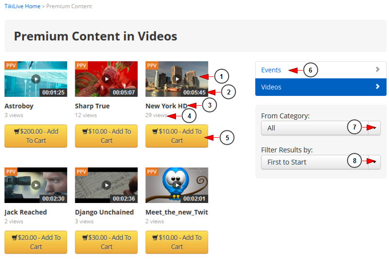
Task: Click the Events chevron arrow
Action: click(x=378, y=69)
